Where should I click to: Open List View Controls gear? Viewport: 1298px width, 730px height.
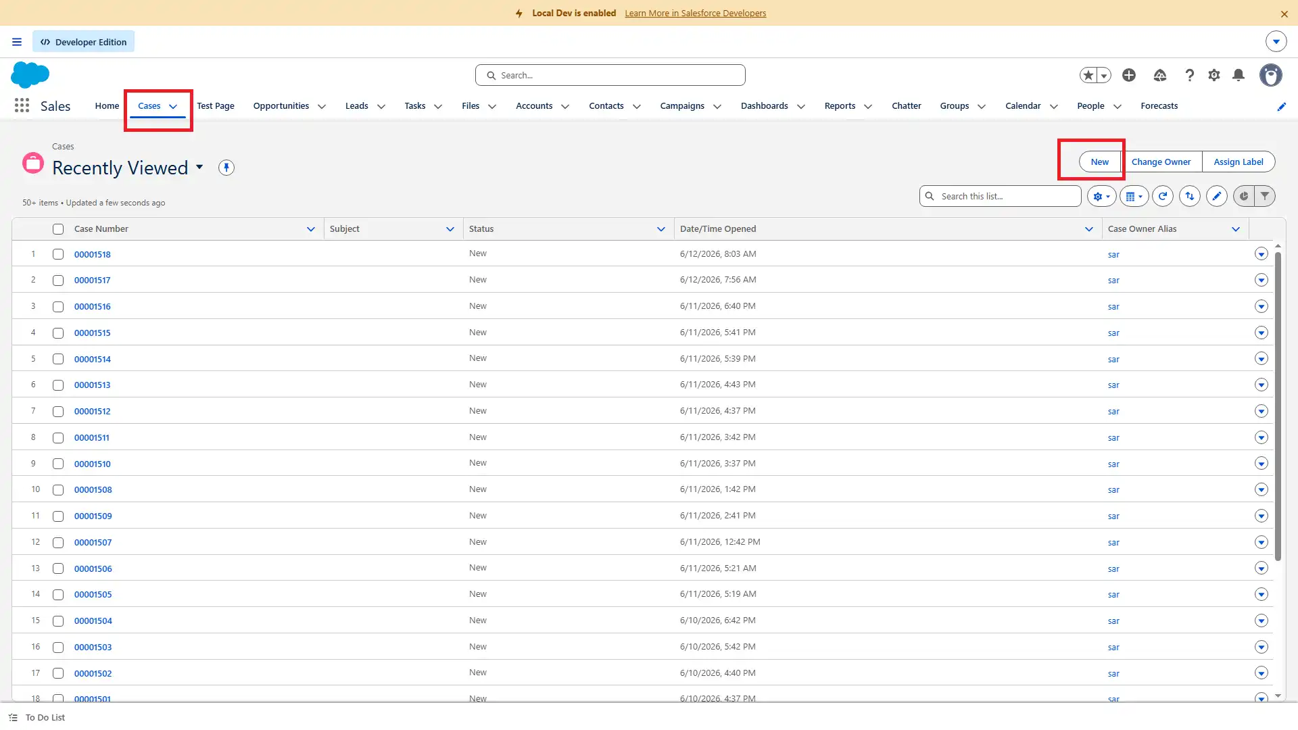point(1101,197)
